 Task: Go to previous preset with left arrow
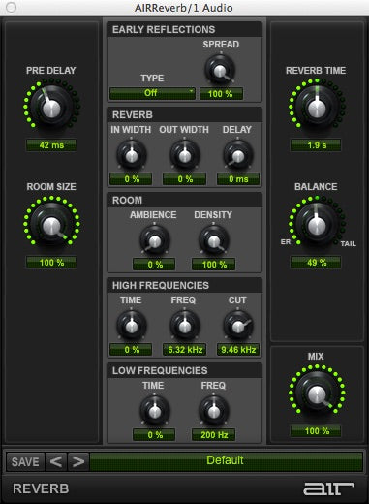[56, 461]
